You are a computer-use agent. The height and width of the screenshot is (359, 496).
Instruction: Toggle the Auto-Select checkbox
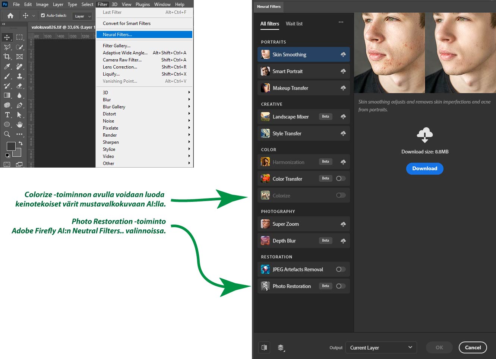point(43,16)
